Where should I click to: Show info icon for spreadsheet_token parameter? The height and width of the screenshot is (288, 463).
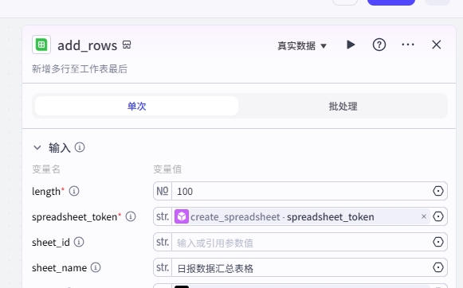click(131, 216)
